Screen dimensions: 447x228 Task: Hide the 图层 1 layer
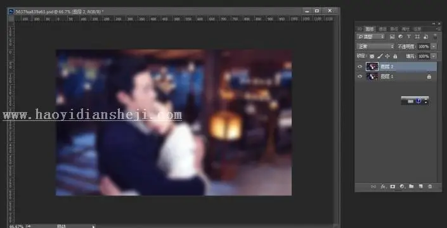[x=360, y=76]
